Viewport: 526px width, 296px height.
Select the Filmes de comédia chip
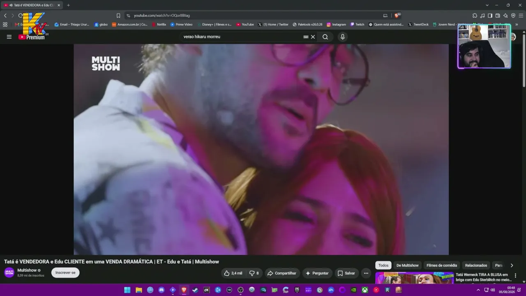pos(442,265)
